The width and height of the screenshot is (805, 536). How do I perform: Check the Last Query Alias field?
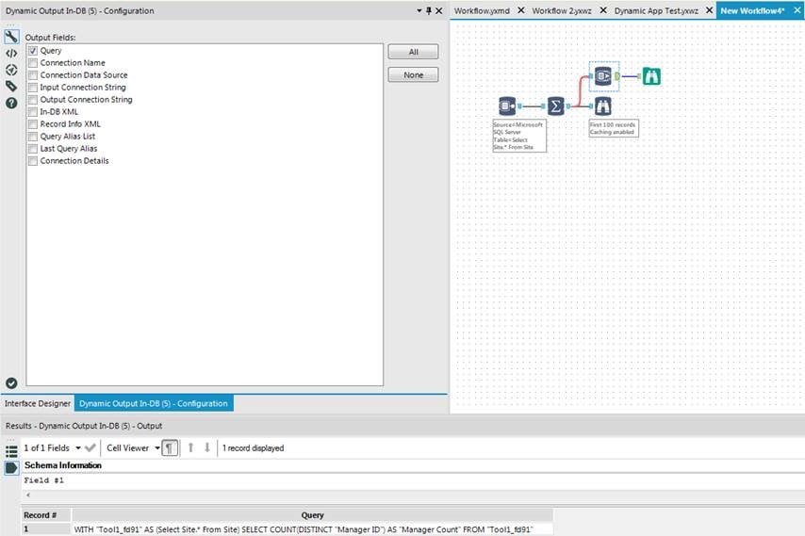point(33,149)
